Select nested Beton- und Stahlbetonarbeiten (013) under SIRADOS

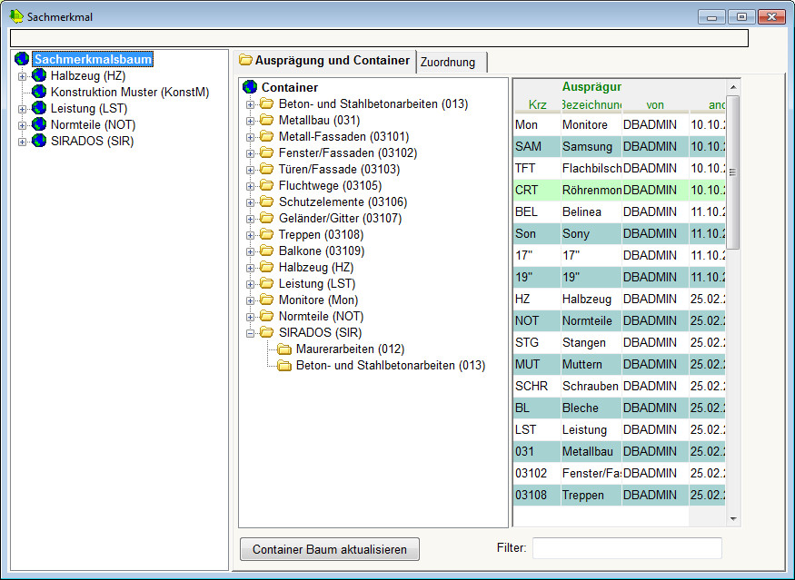click(391, 365)
